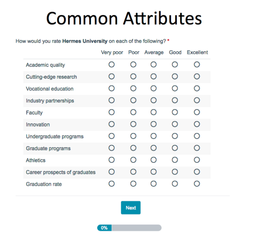The height and width of the screenshot is (242, 261).
Task: Click the Next button
Action: click(x=131, y=208)
